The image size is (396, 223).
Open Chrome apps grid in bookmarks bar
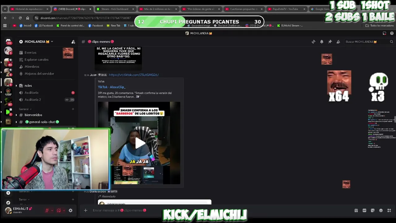tap(5, 26)
